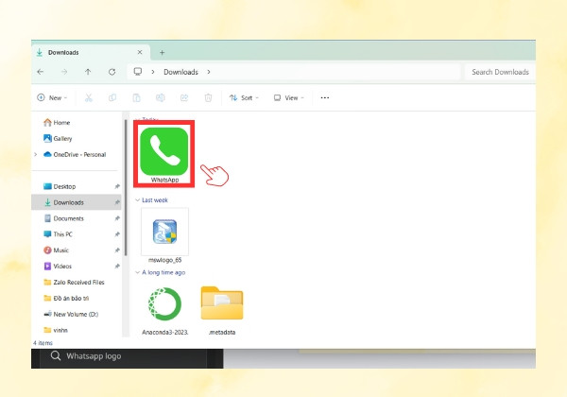Focus the Search Downloads field
This screenshot has height=397, width=567.
(x=500, y=72)
